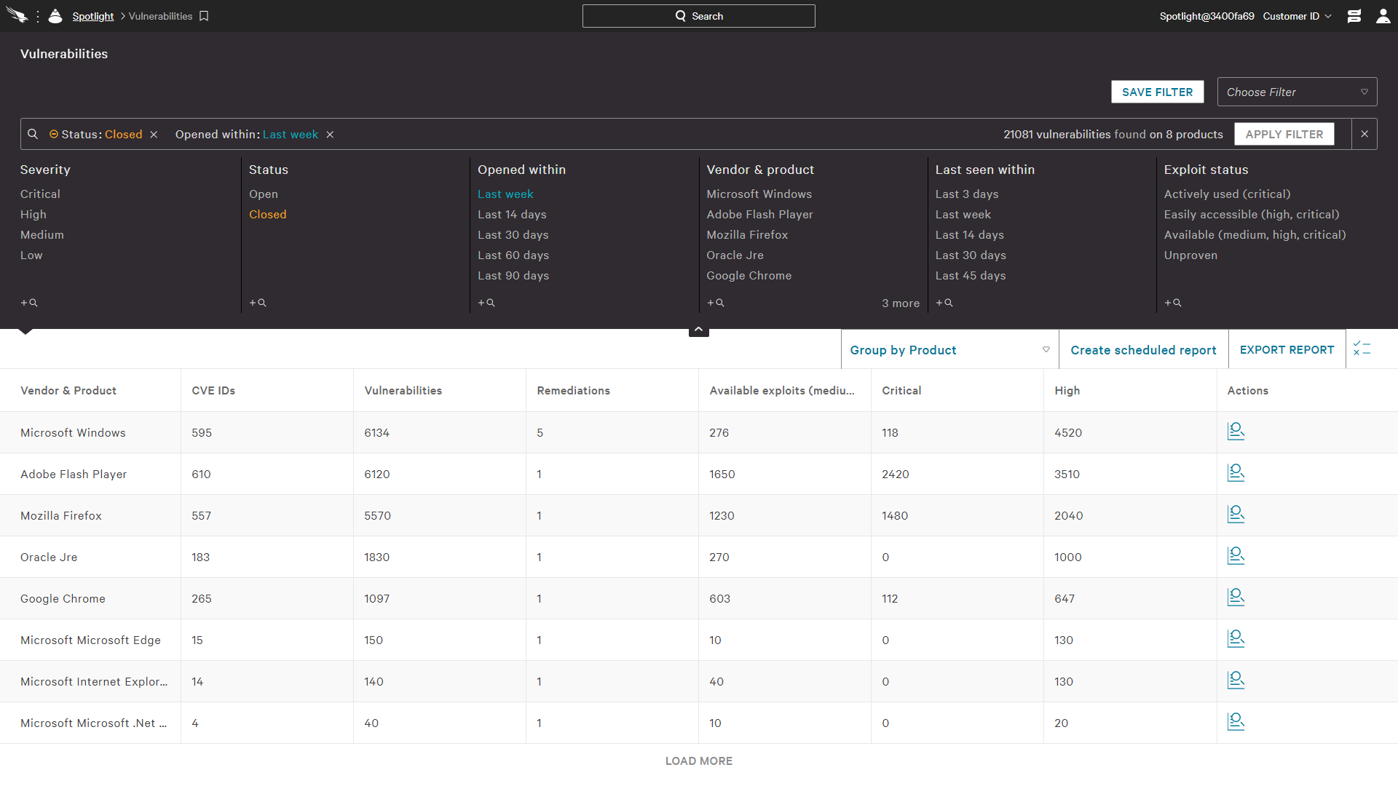The width and height of the screenshot is (1398, 786).
Task: Open the Customer ID dropdown
Action: click(x=1297, y=16)
